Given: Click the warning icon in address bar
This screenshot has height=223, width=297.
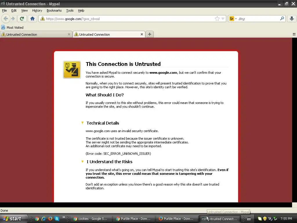Looking at the screenshot, I should coord(43,19).
